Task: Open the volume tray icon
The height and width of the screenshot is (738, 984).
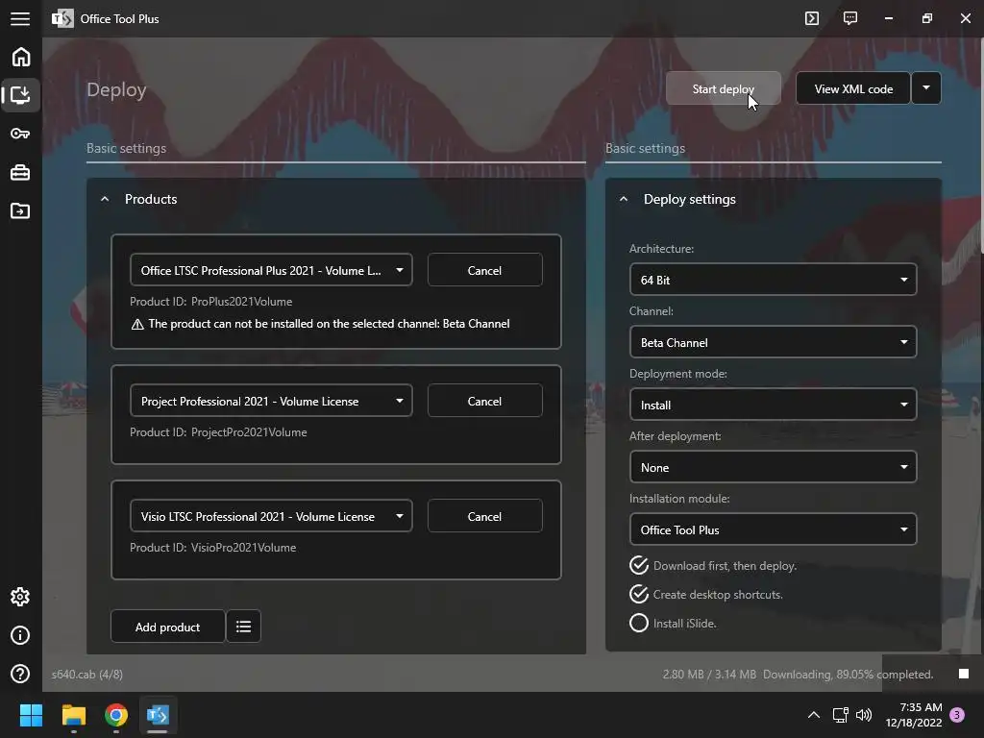Action: (x=864, y=715)
